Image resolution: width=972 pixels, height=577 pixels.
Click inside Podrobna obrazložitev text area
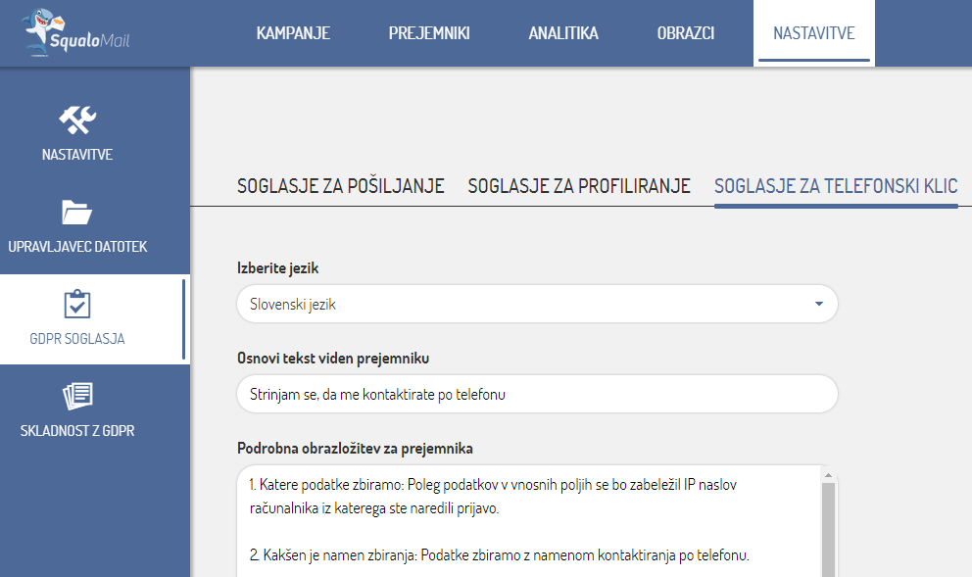[x=529, y=519]
